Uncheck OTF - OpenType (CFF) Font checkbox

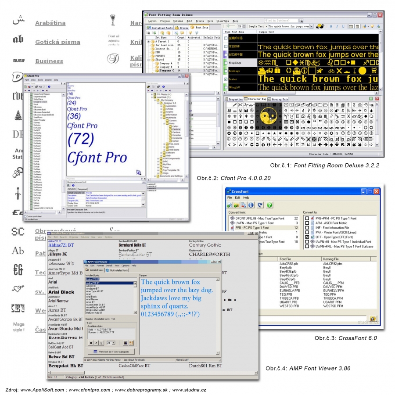(307, 237)
